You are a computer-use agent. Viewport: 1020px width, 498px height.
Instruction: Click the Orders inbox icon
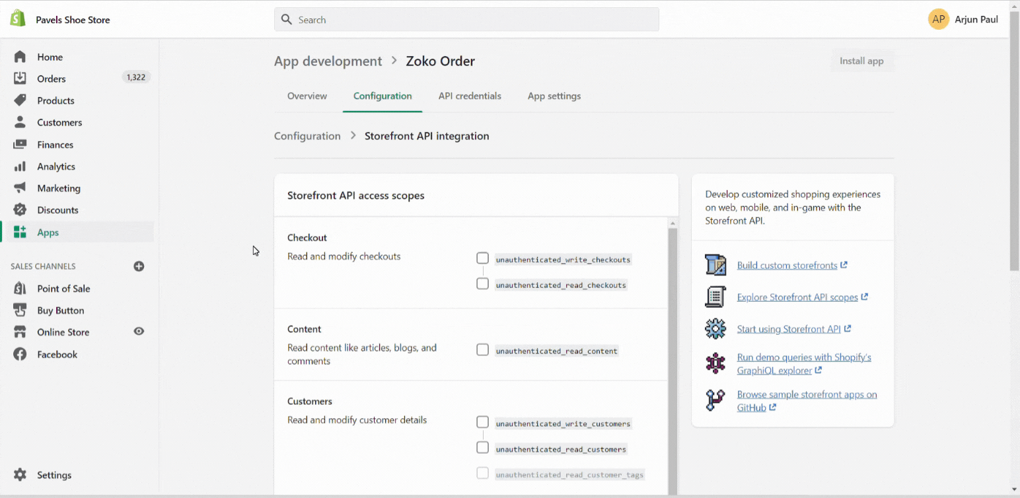pos(20,79)
